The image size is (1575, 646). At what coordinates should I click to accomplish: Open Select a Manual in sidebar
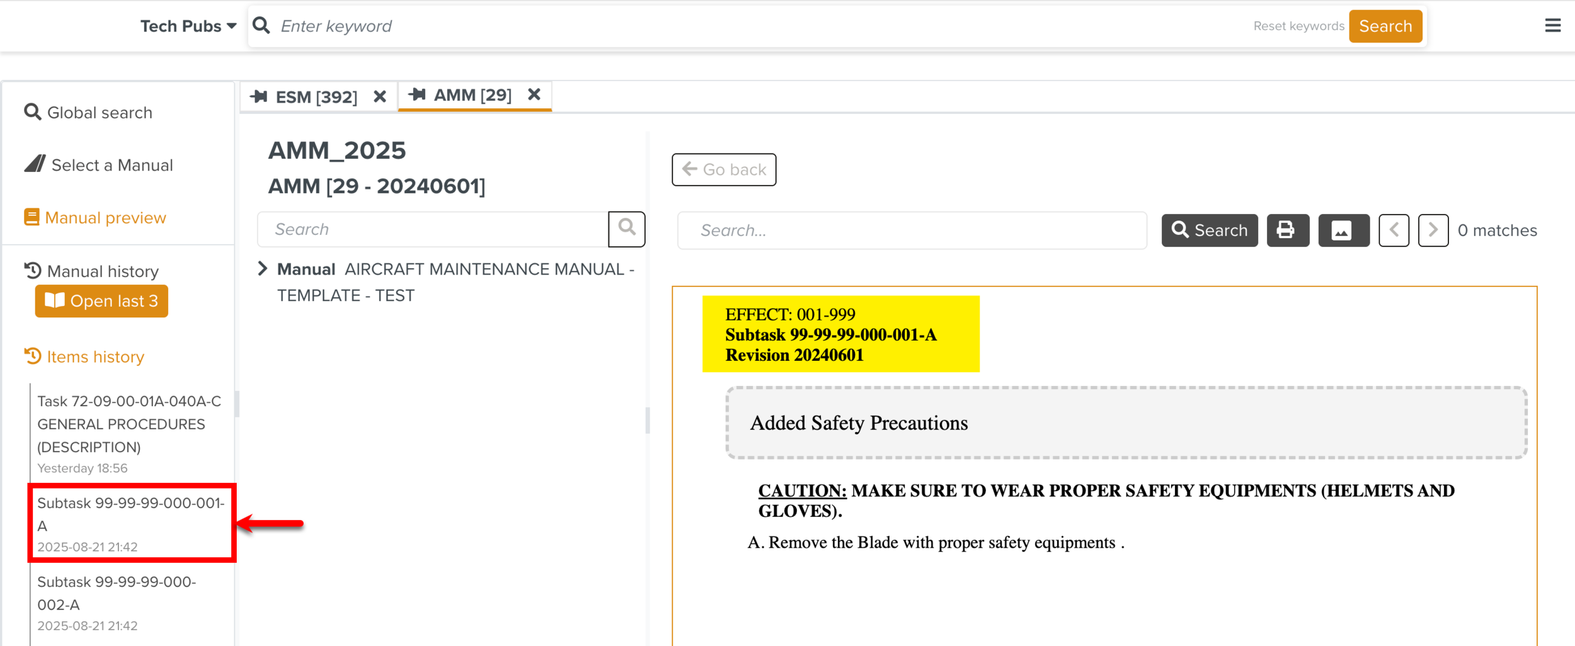(x=99, y=165)
